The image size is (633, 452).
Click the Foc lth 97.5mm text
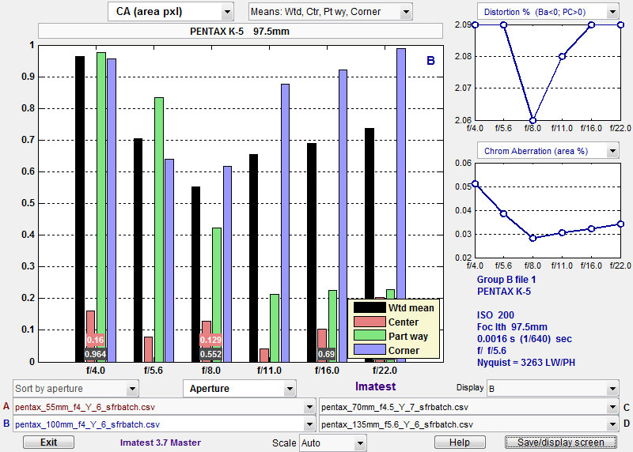point(512,327)
